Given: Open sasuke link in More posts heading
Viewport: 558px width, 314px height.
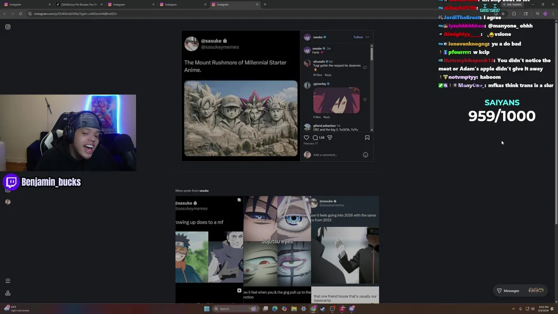Looking at the screenshot, I should (204, 191).
